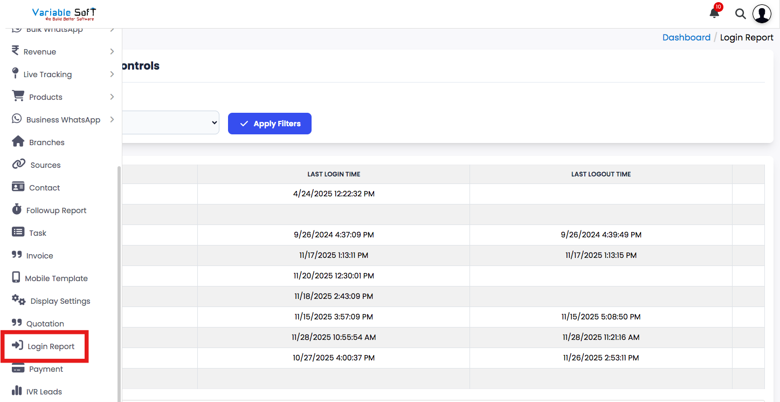
Task: Open the Login Report menu item
Action: coord(51,346)
